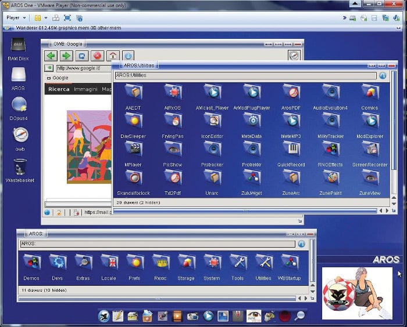The width and height of the screenshot is (407, 327).
Task: Open the ZunePaint drawer icon
Action: 330,177
